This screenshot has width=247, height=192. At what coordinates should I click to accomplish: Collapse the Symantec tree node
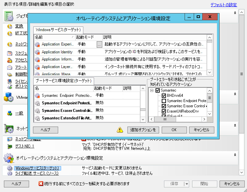tap(152, 90)
